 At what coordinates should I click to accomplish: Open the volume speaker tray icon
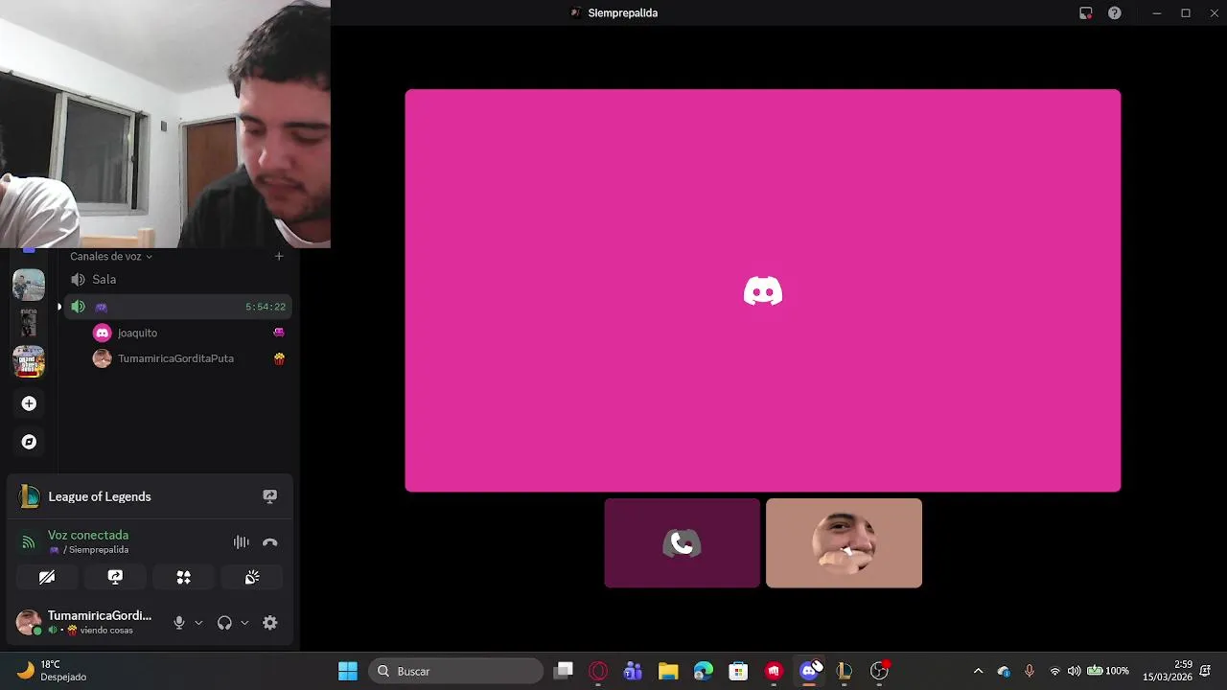point(1074,671)
